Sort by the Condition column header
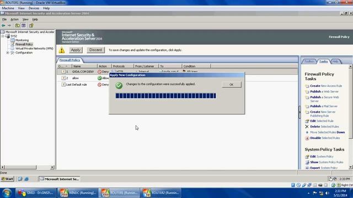The width and height of the screenshot is (353, 198). (196, 66)
